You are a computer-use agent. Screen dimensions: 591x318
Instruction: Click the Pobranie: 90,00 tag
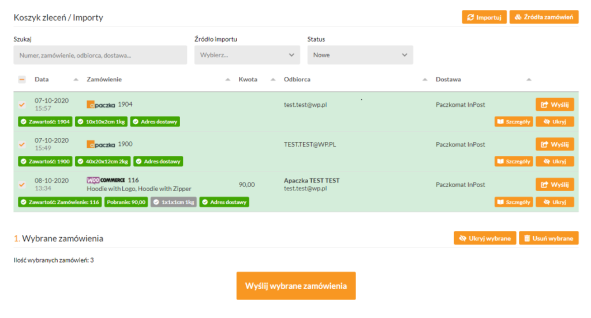pos(126,202)
